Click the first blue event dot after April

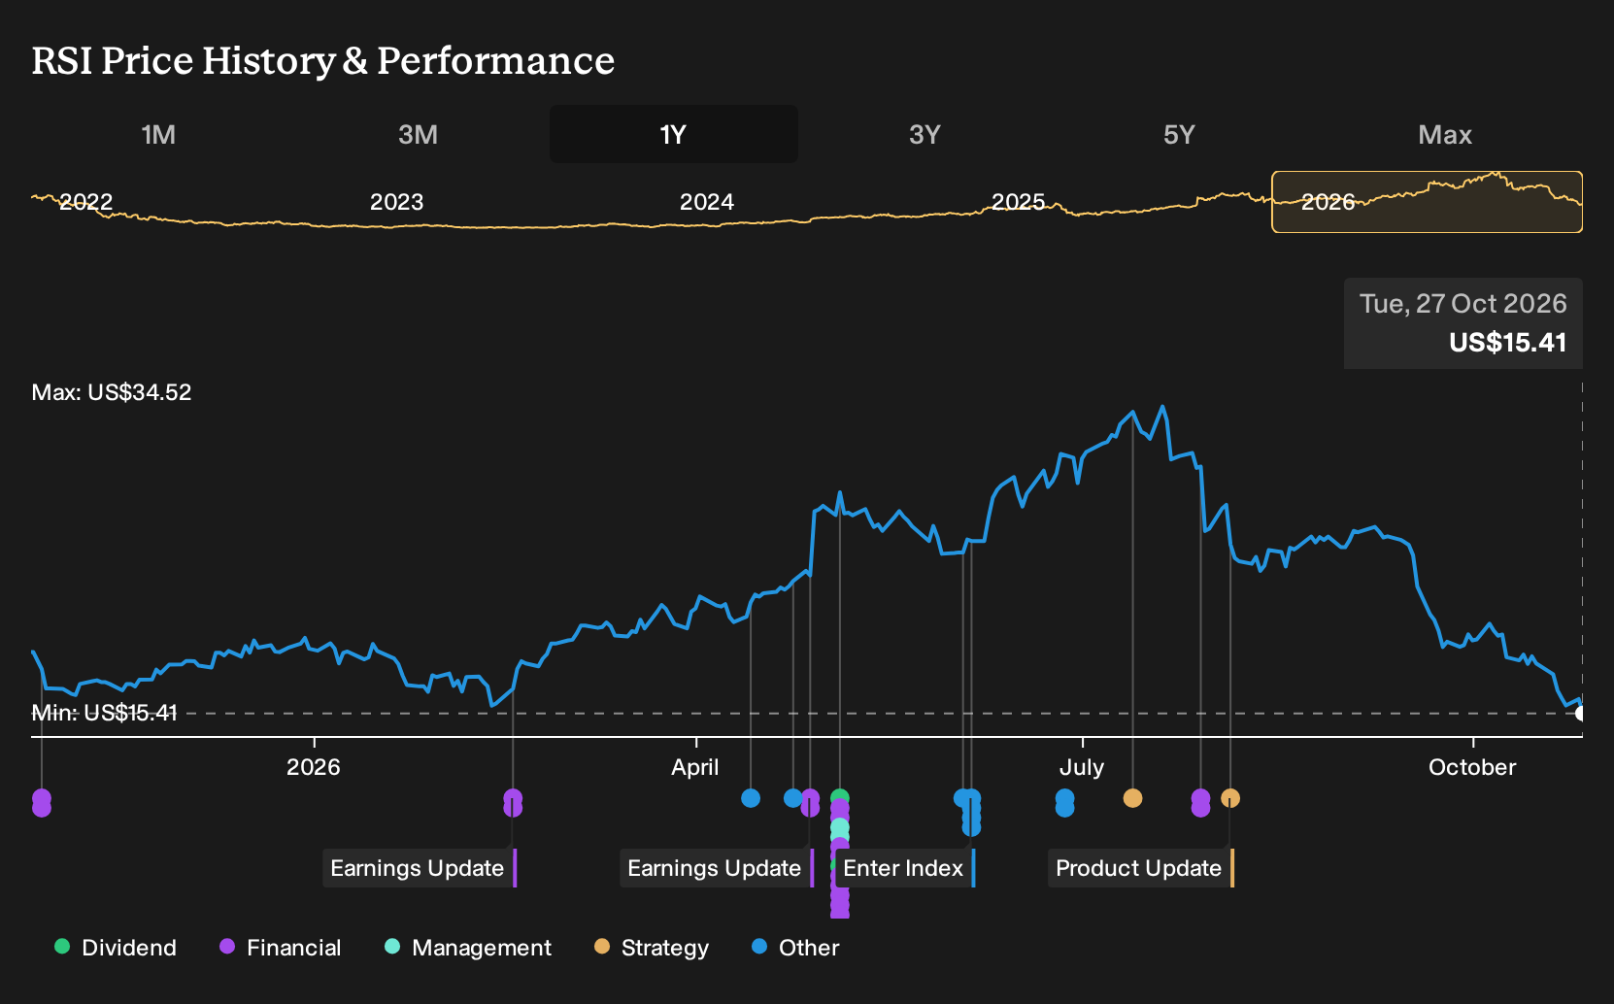[751, 798]
